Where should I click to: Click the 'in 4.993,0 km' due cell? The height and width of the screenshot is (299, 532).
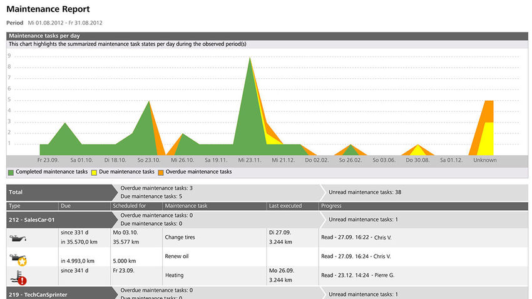(78, 261)
